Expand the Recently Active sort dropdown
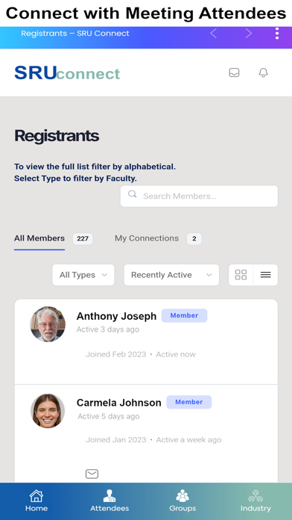This screenshot has height=520, width=292. pos(171,275)
